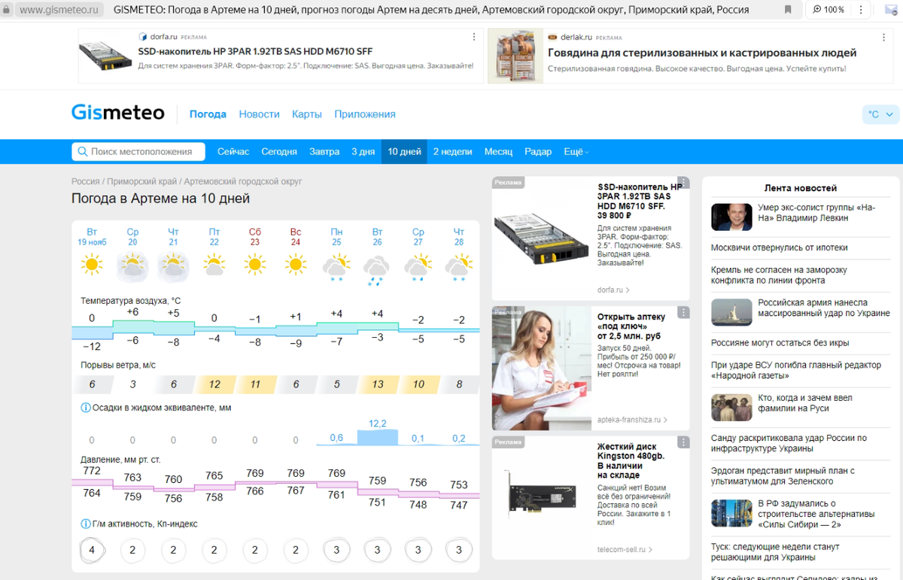Switch to the 2 недели tab

[x=452, y=151]
